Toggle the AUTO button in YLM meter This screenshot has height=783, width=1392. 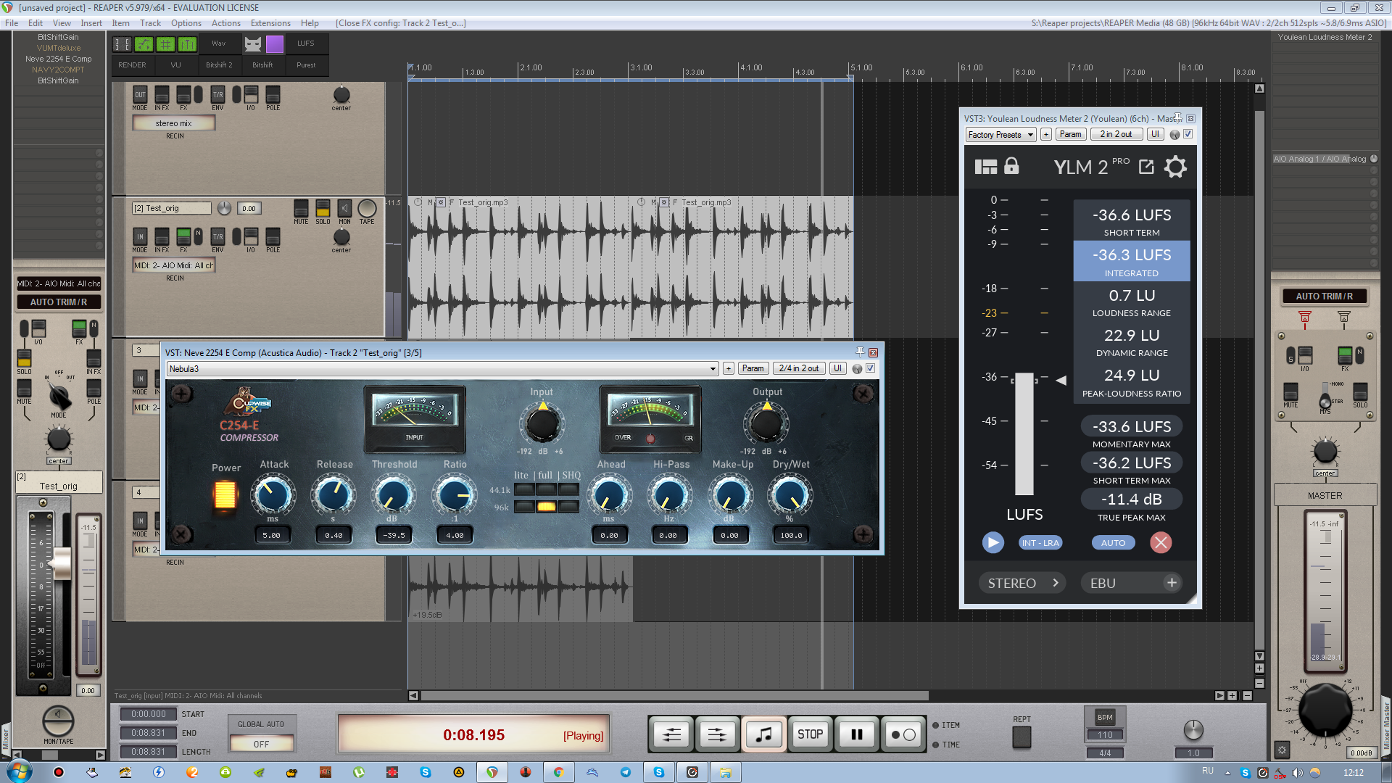[1113, 542]
